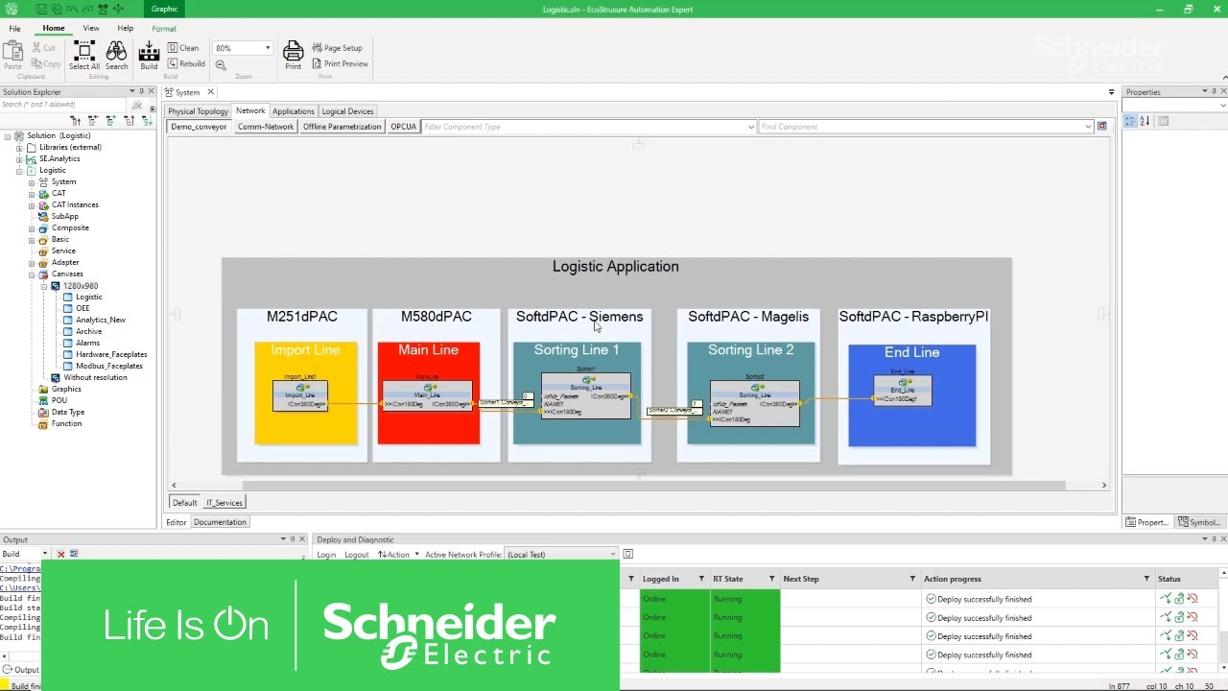Click the zoom out magnifier icon

click(221, 64)
